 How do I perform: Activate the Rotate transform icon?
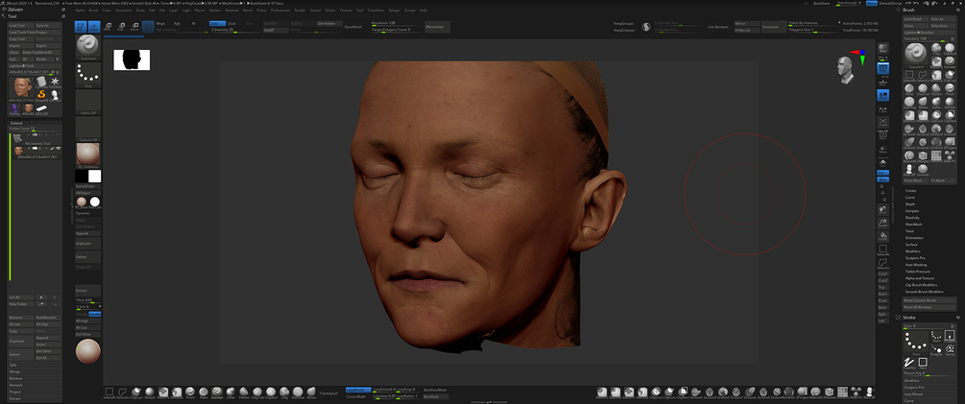[x=134, y=27]
